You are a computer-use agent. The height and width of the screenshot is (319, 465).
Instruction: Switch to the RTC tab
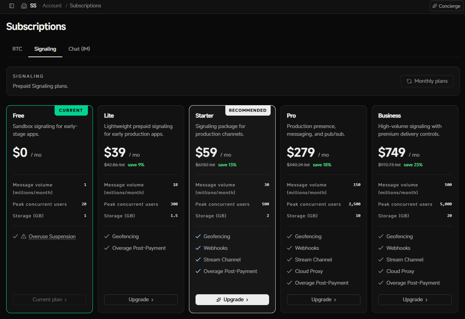[17, 49]
